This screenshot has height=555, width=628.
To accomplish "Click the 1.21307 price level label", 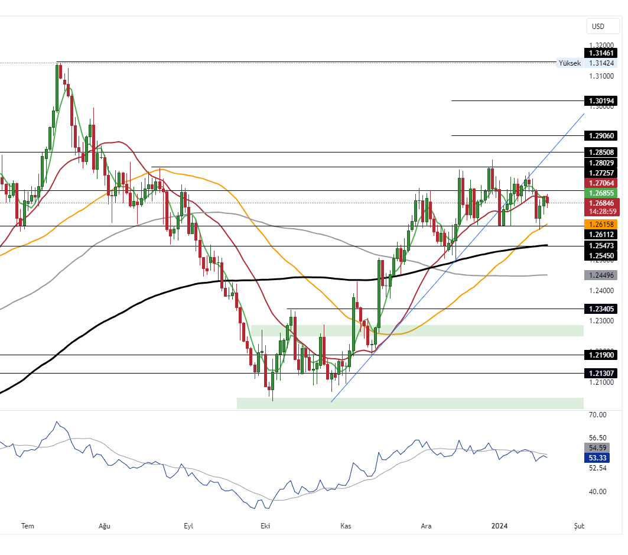I will 601,374.
